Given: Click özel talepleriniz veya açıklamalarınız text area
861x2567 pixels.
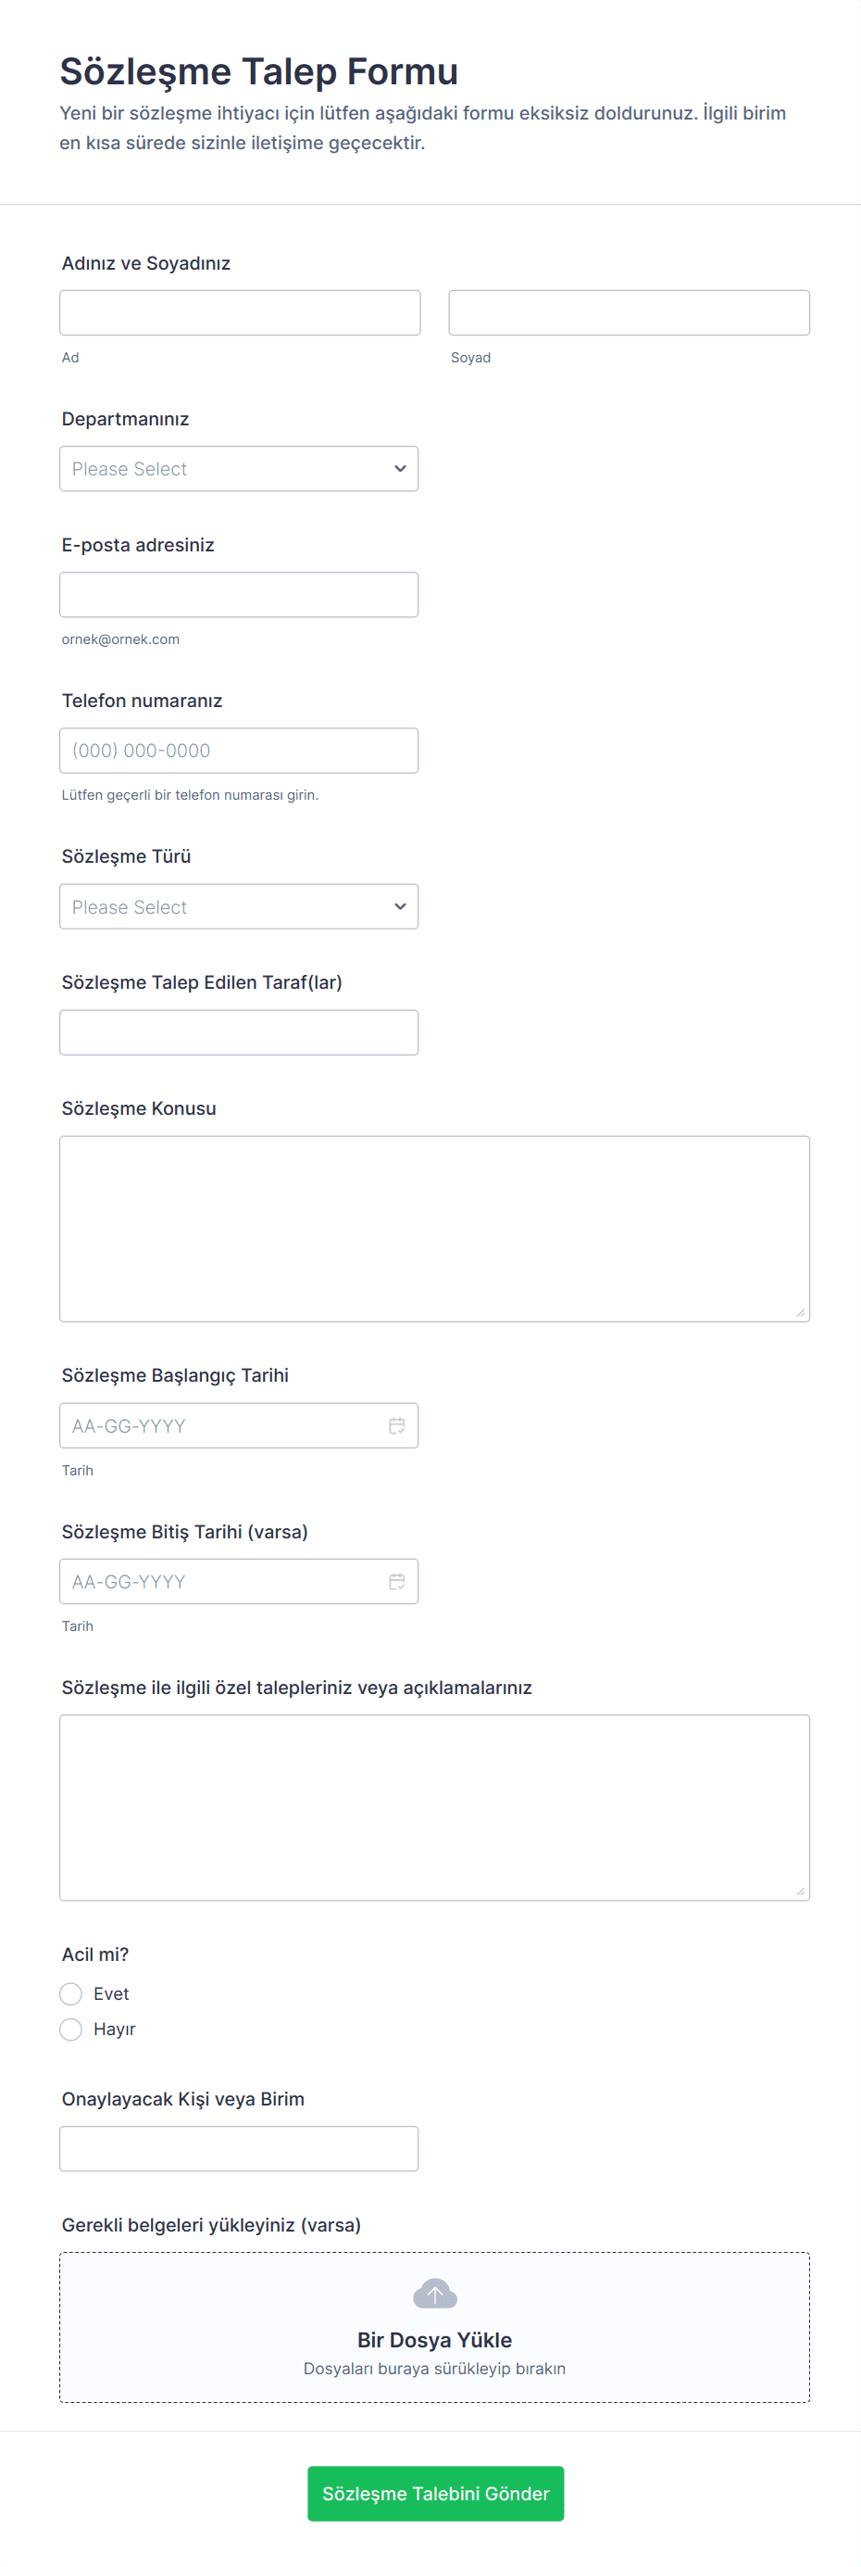Looking at the screenshot, I should 434,1807.
